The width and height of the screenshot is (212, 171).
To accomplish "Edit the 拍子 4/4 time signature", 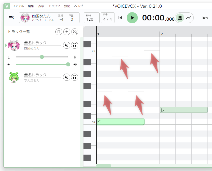I will (x=108, y=18).
